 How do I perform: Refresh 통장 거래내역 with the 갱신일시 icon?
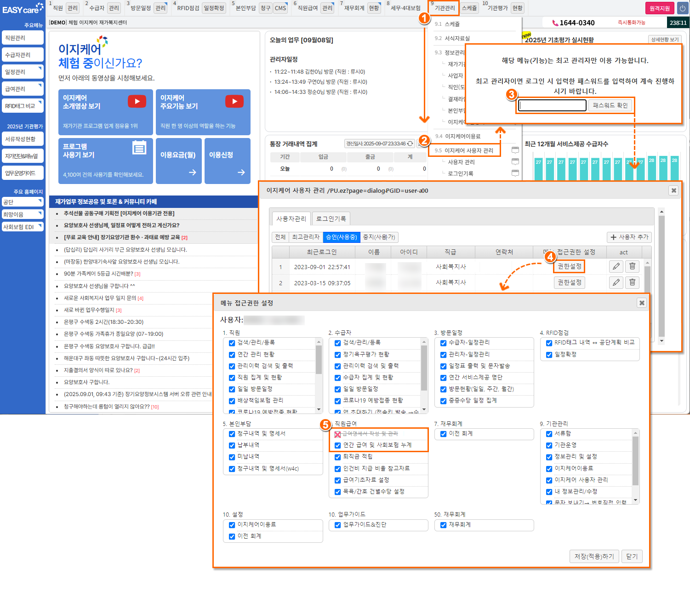tap(410, 144)
